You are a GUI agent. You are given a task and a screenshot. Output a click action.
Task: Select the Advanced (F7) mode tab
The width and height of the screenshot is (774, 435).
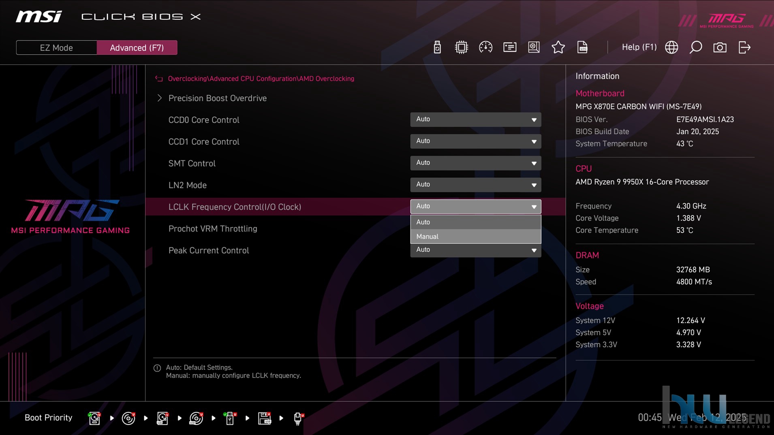click(x=137, y=47)
